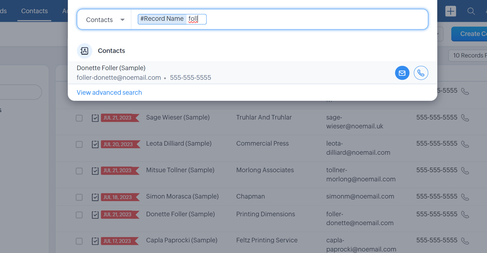Click the Morlong Associates account name

point(265,170)
